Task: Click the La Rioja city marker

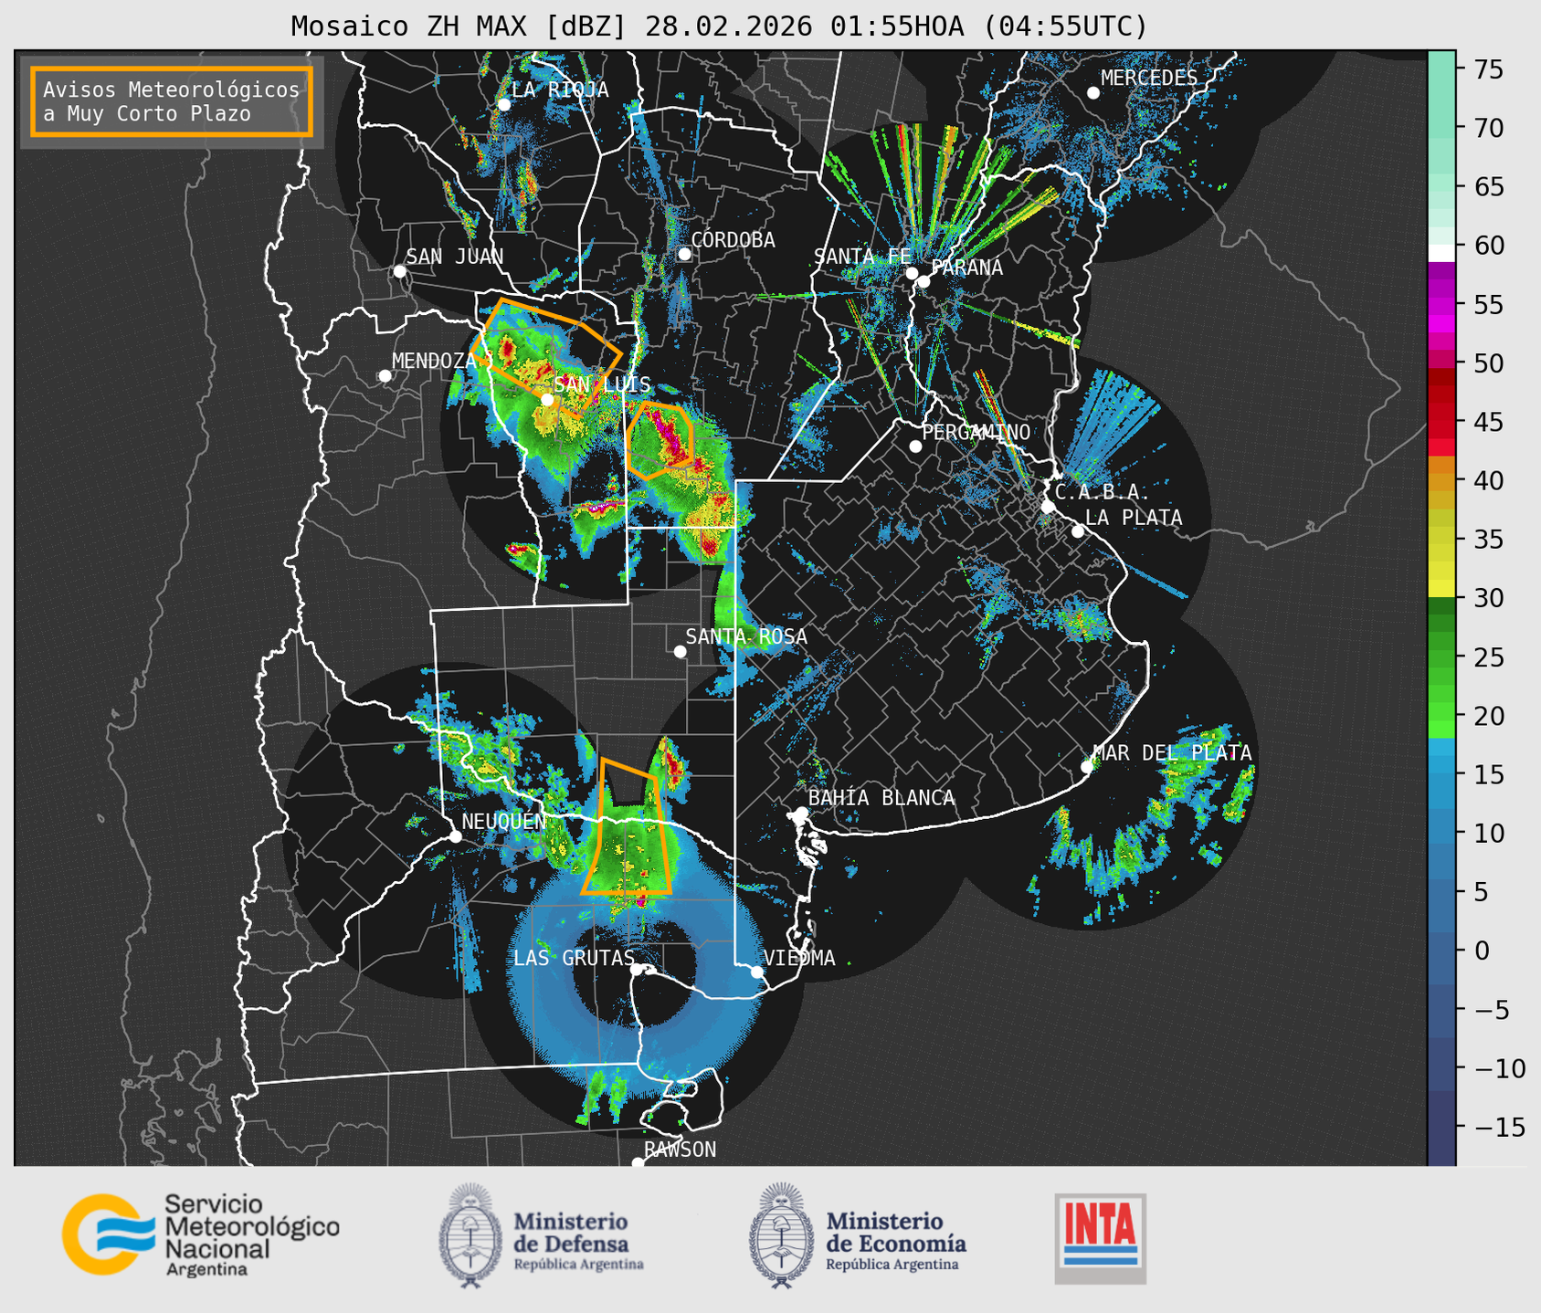Action: [x=503, y=104]
